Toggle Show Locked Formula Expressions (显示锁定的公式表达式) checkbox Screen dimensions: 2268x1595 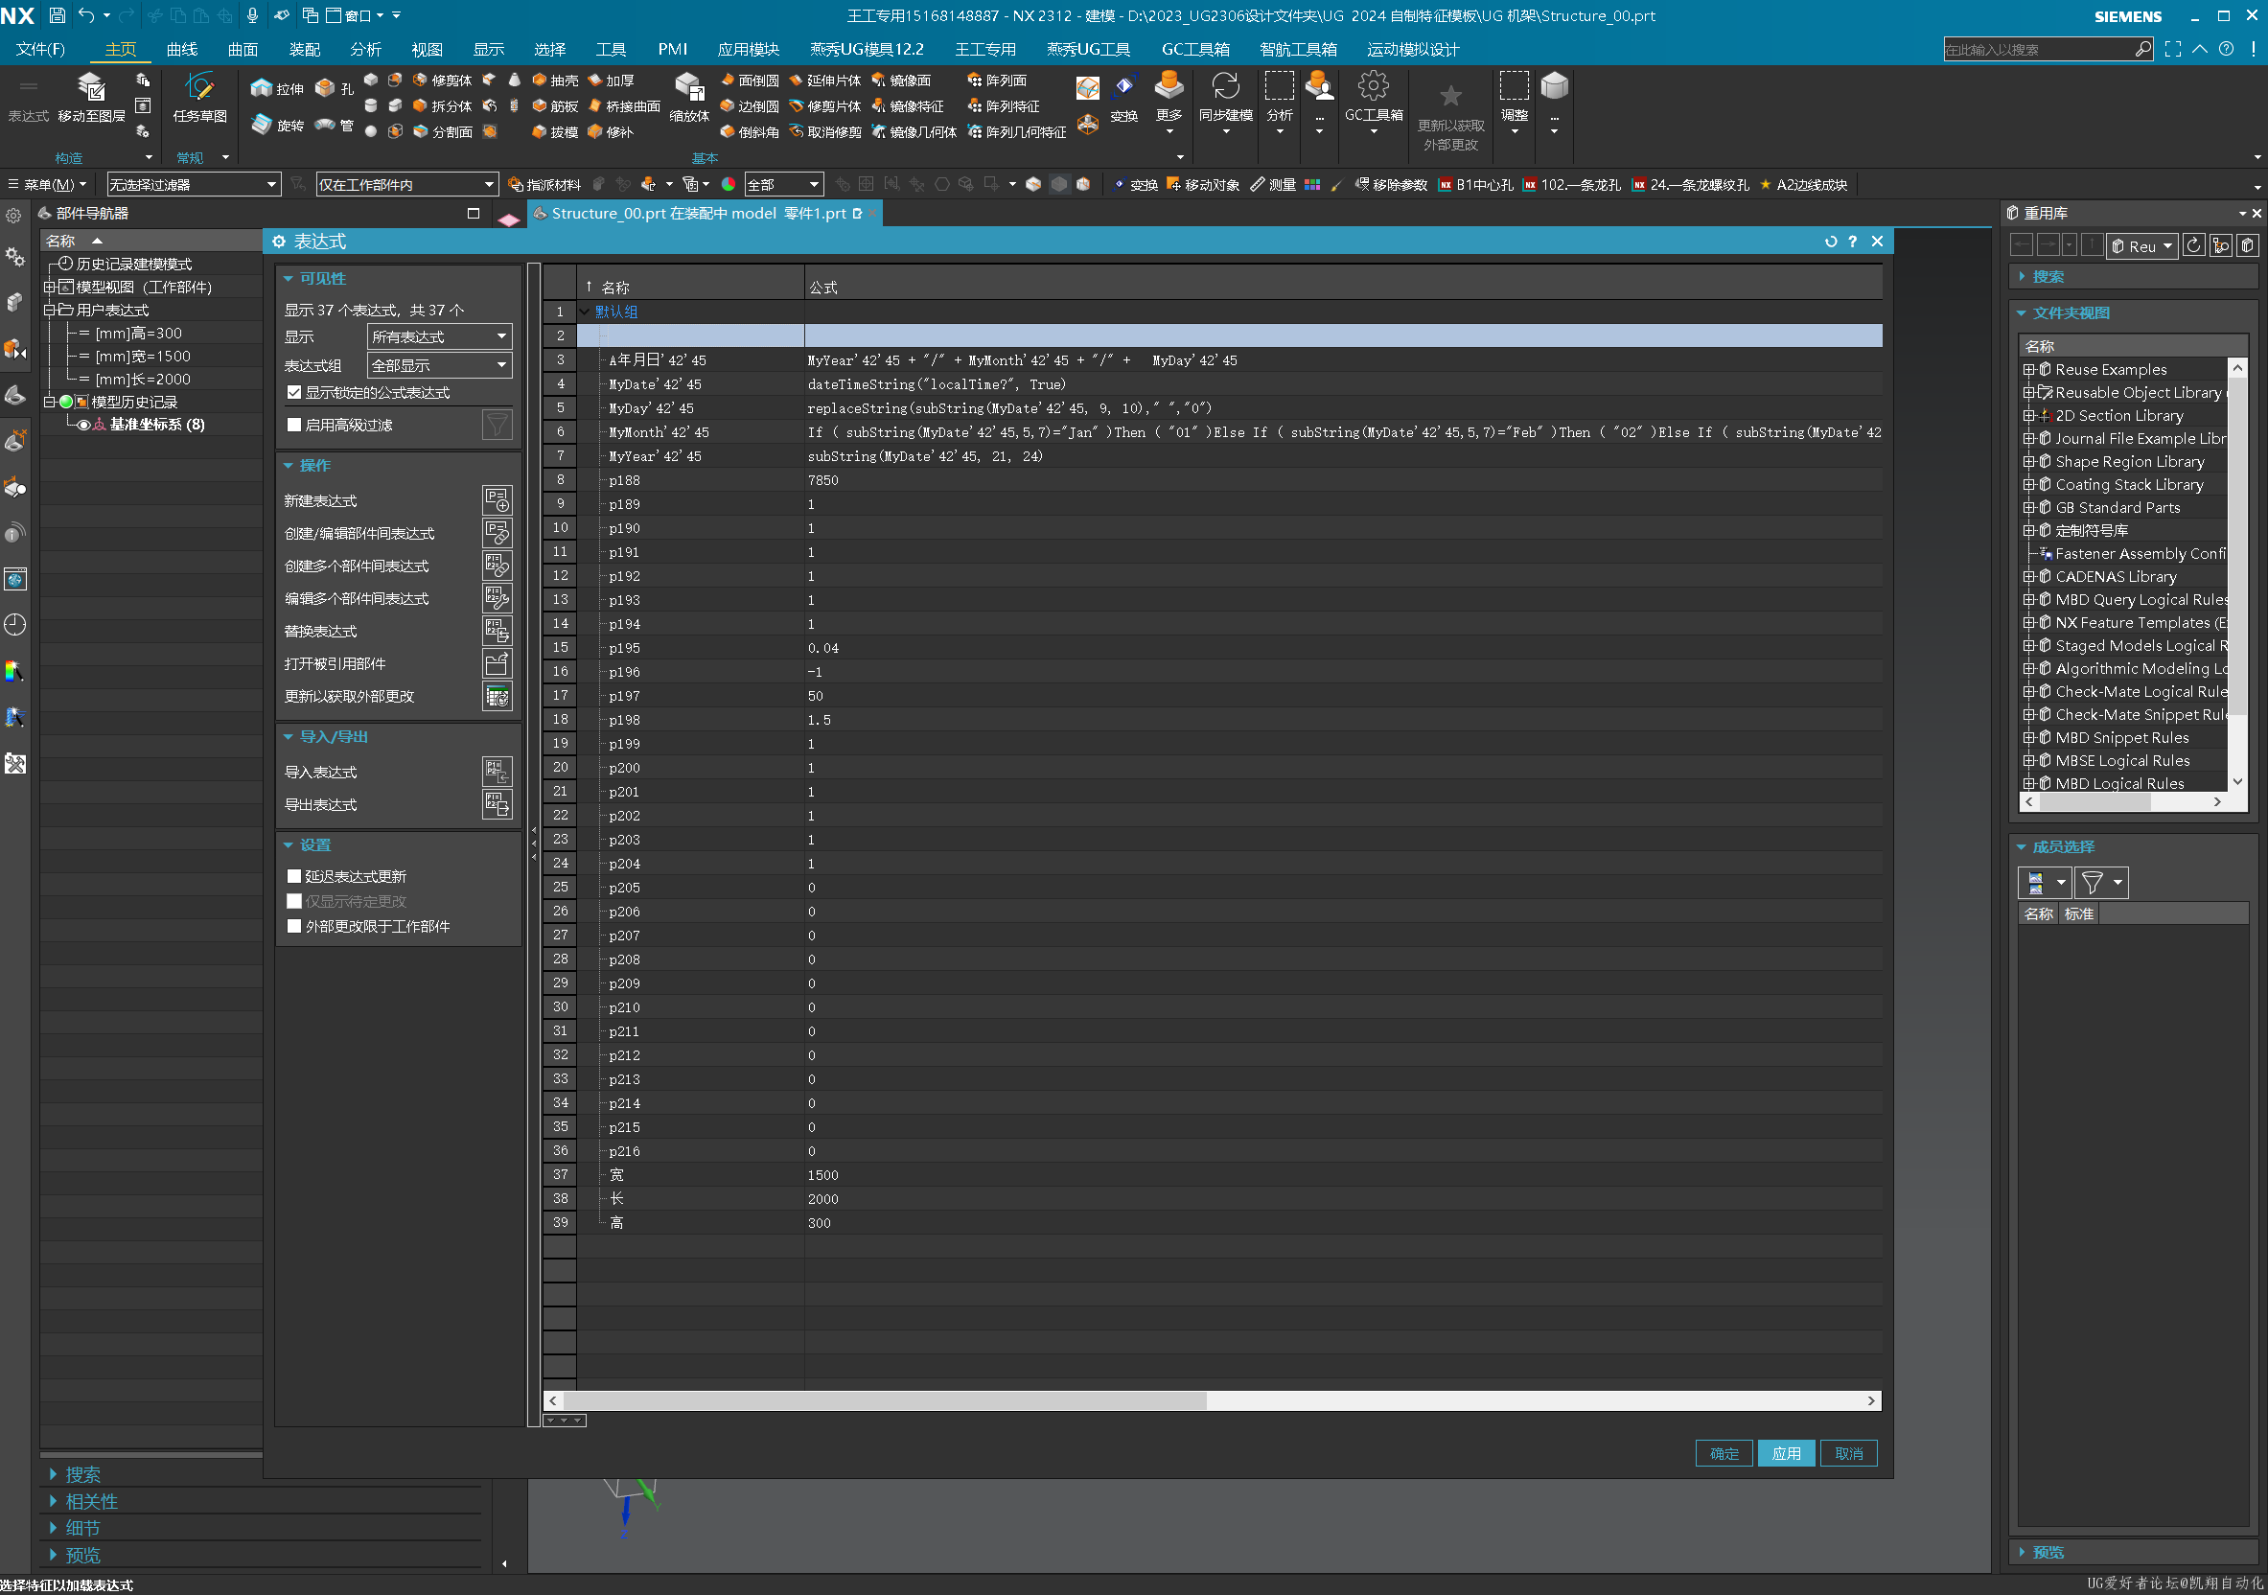coord(293,393)
